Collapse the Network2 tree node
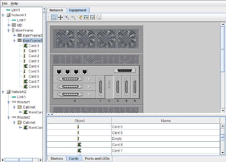 tap(3, 92)
